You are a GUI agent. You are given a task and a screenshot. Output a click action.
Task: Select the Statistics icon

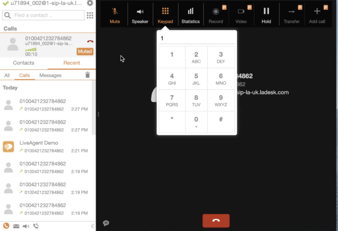(190, 14)
